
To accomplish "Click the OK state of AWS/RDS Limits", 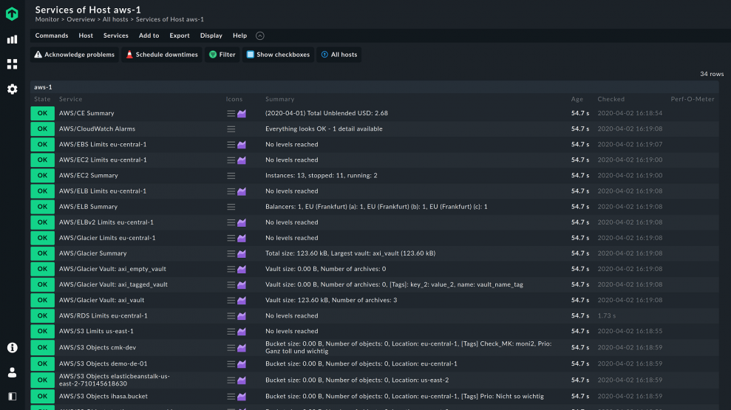I will point(42,316).
